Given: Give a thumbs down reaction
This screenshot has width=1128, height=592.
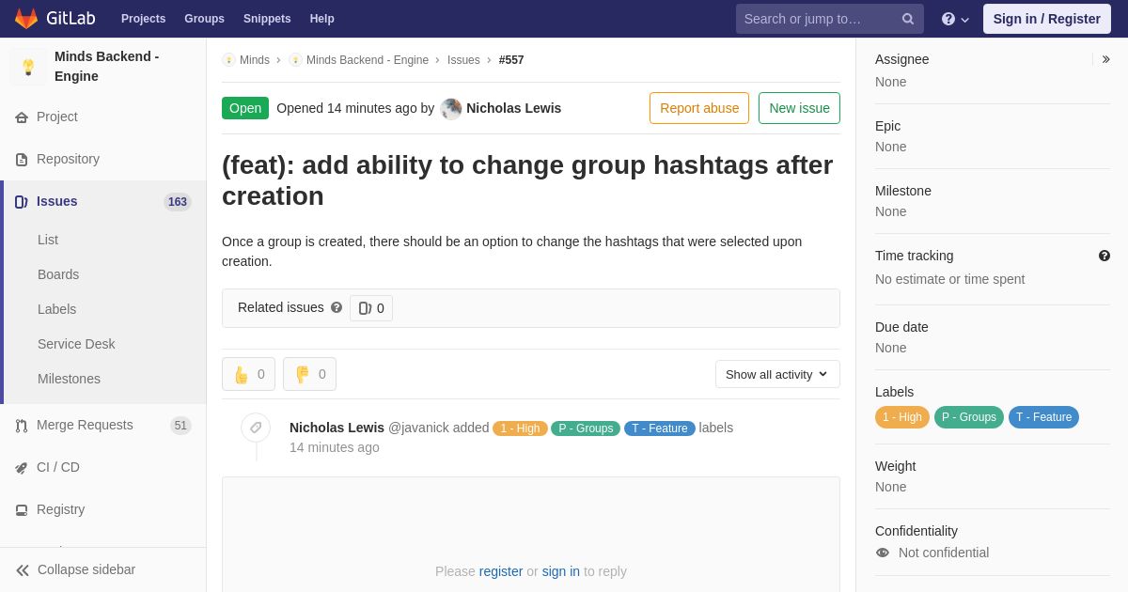Looking at the screenshot, I should point(309,374).
